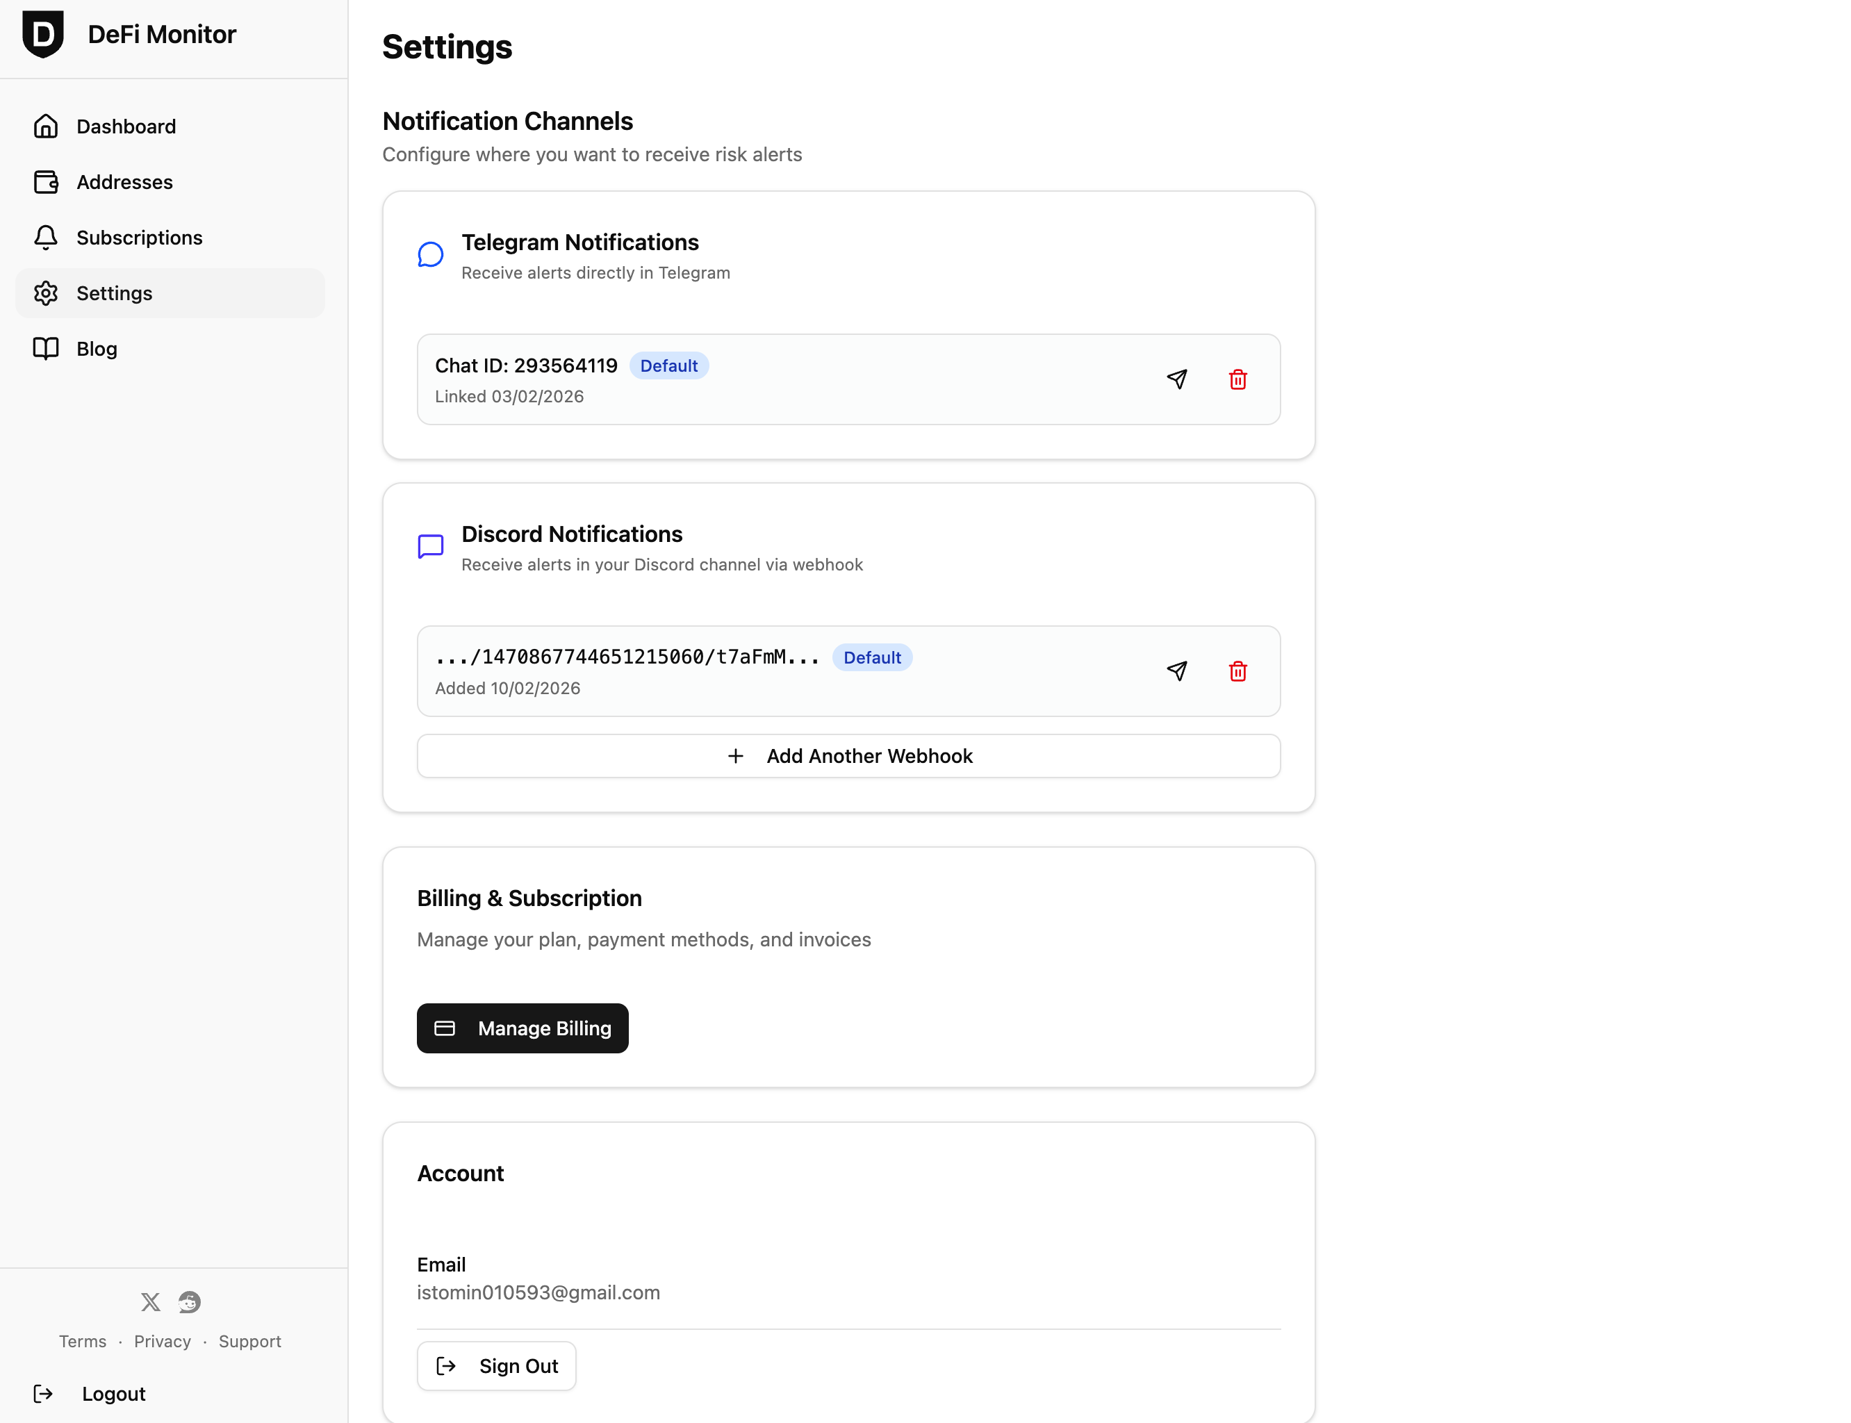Delete the Telegram chat using trash icon
The height and width of the screenshot is (1423, 1851).
point(1237,379)
